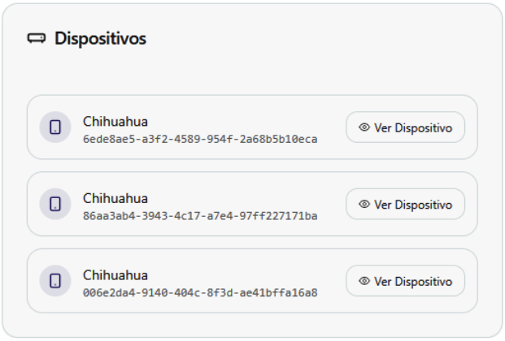Select the Chihuahua name above ID 6ede8ae5
This screenshot has width=505, height=341.
[115, 121]
